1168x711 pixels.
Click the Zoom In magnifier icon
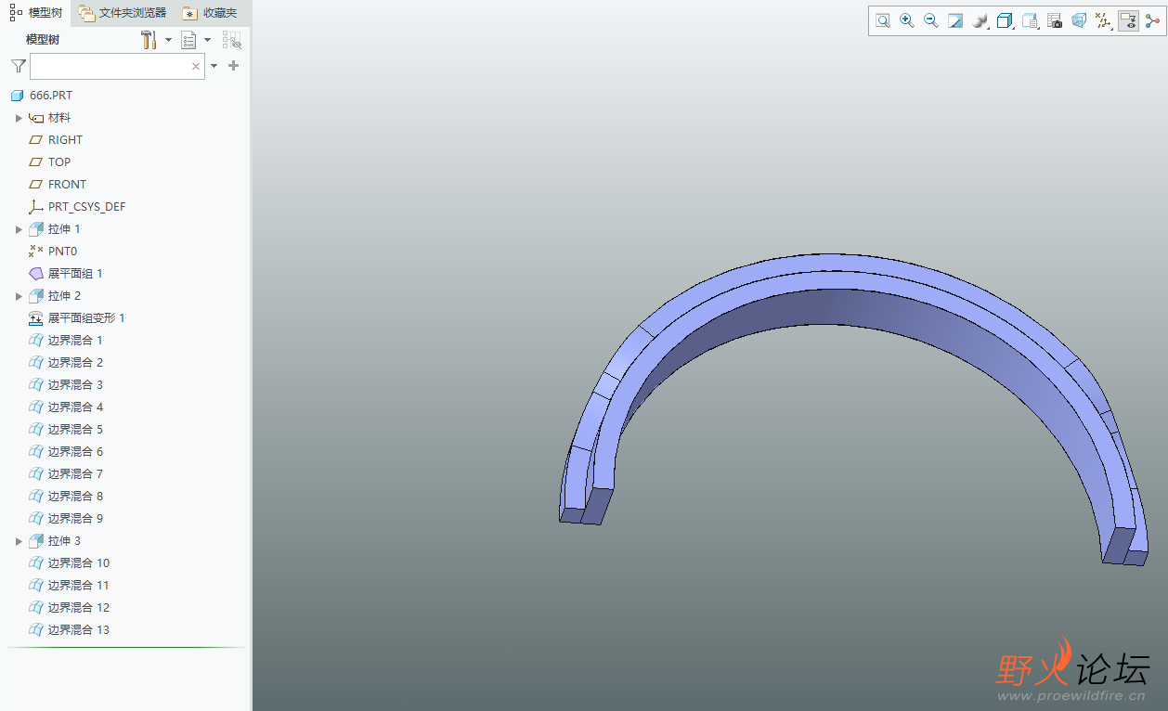click(907, 20)
